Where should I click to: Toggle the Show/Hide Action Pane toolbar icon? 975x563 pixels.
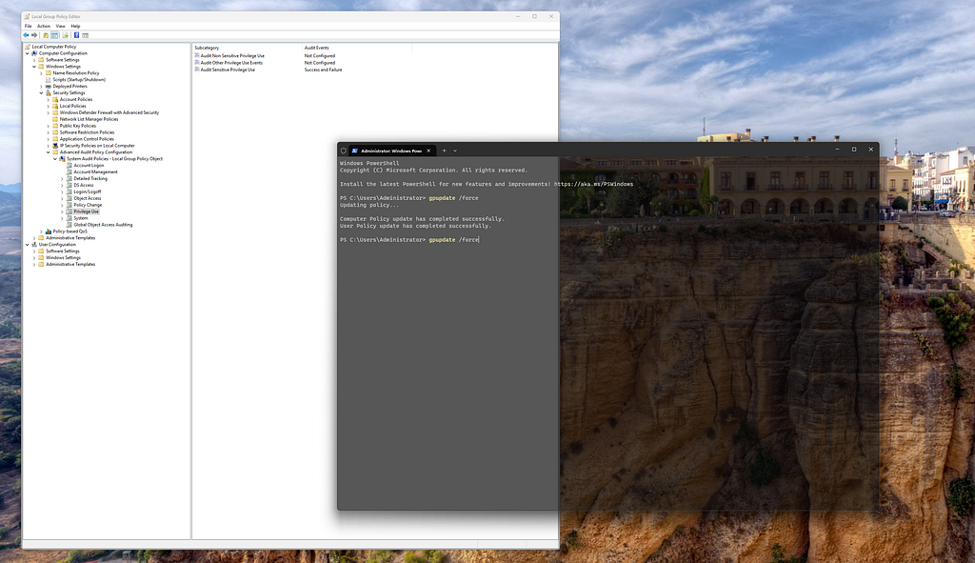(85, 35)
